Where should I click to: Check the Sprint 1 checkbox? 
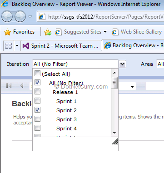point(37,101)
